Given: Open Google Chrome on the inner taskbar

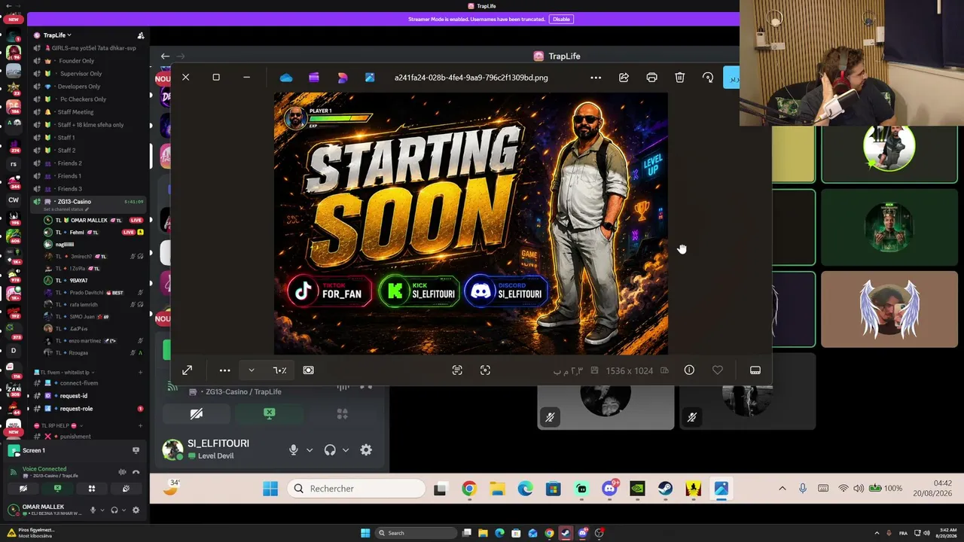Looking at the screenshot, I should pyautogui.click(x=468, y=489).
